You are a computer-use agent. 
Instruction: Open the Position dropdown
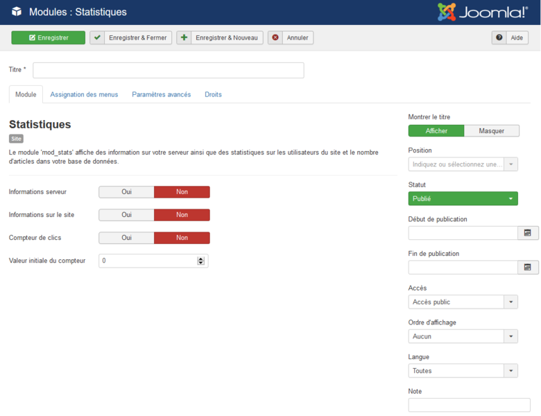(x=463, y=164)
